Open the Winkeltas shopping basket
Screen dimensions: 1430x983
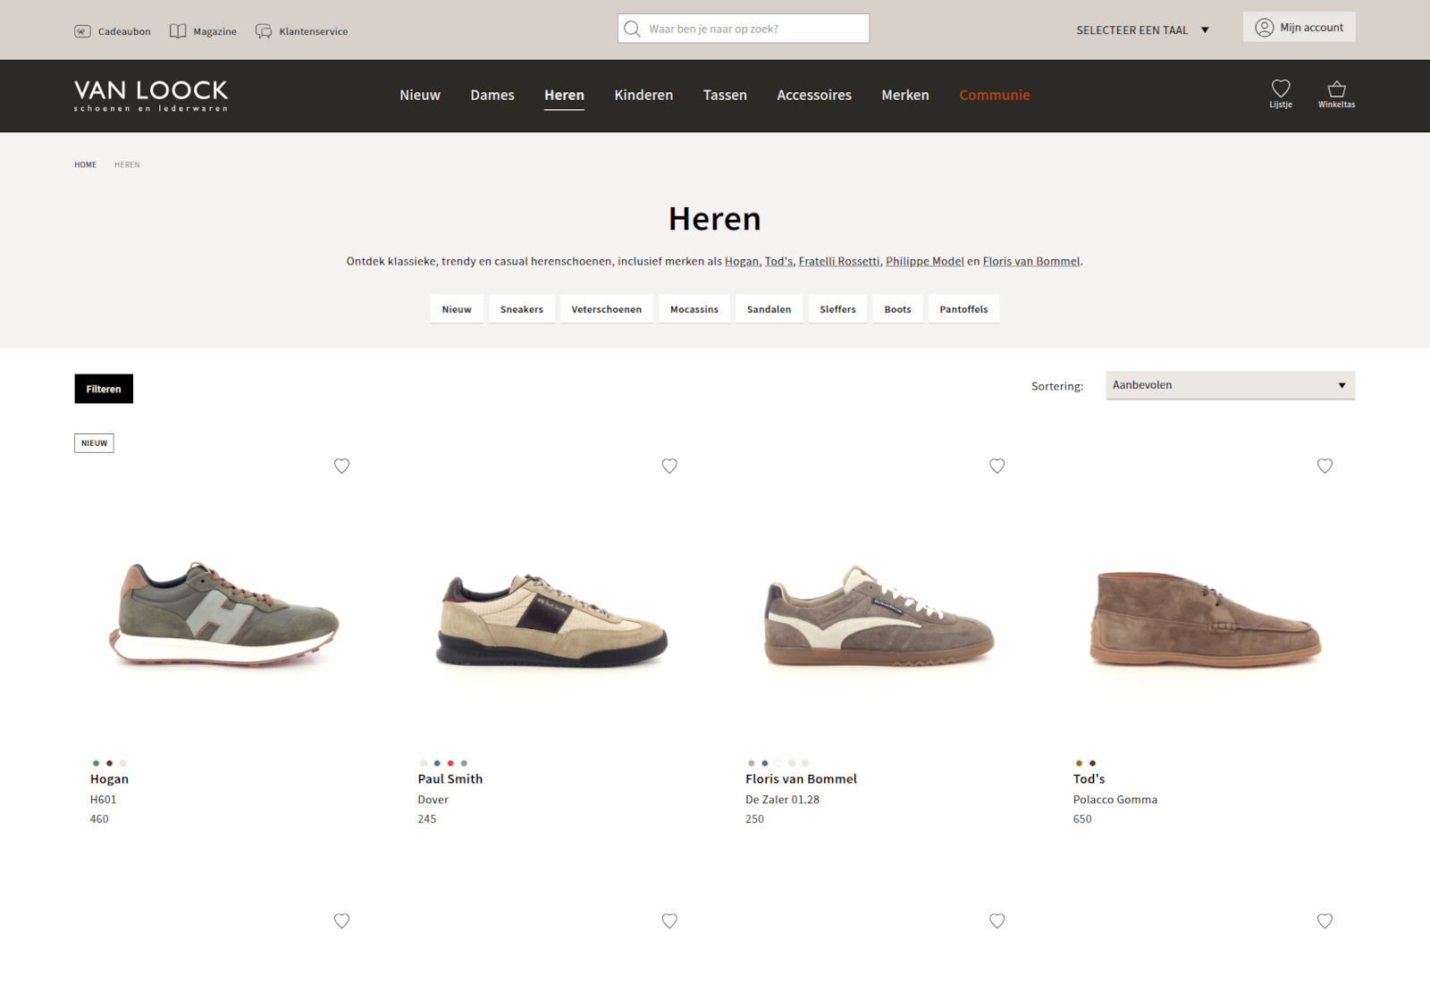tap(1336, 89)
